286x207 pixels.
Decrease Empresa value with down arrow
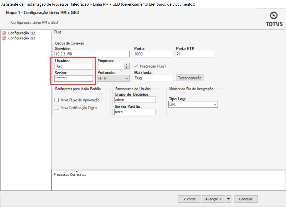pyautogui.click(x=127, y=67)
